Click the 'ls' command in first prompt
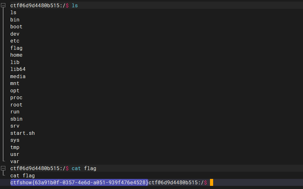Image resolution: width=303 pixels, height=189 pixels. pos(75,5)
